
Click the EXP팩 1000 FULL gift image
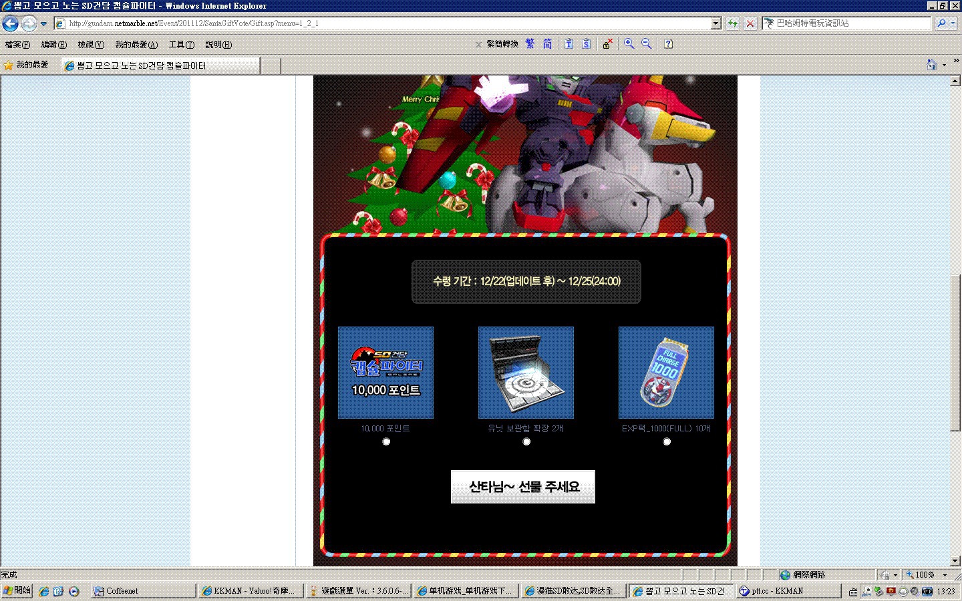click(666, 373)
